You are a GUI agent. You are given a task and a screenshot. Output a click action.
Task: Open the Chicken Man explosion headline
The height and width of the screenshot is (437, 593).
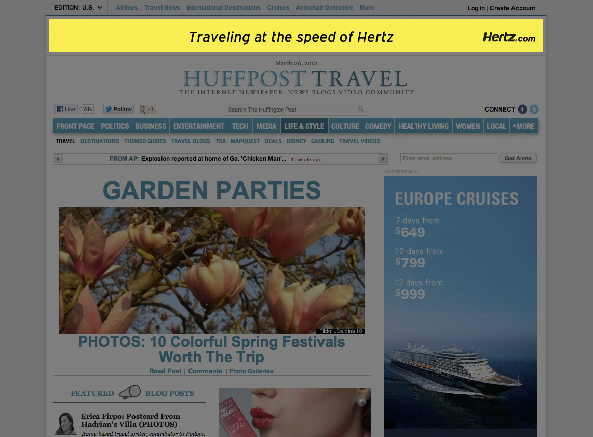[x=213, y=159]
